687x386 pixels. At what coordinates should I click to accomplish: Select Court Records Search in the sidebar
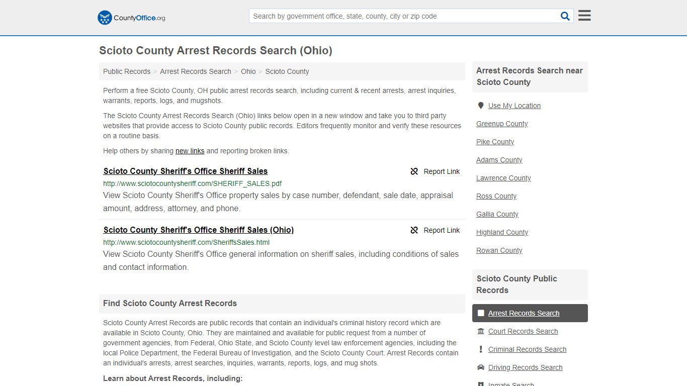click(523, 331)
